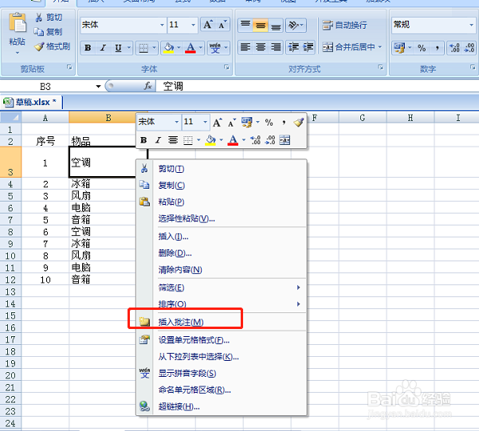
Task: Choose 选择性粘贴(V)... from context menu
Action: (x=222, y=218)
